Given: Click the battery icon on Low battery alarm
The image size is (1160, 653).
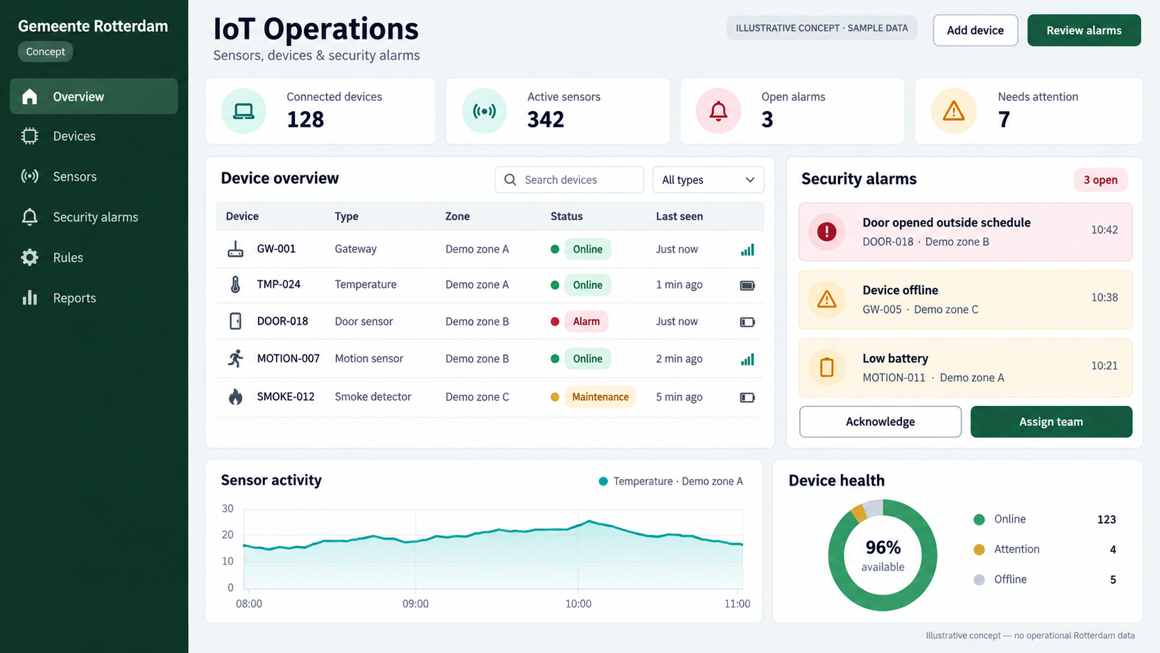Looking at the screenshot, I should point(826,367).
